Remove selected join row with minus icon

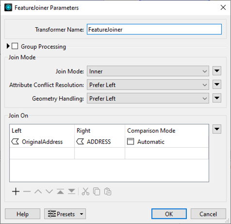pyautogui.click(x=27, y=191)
